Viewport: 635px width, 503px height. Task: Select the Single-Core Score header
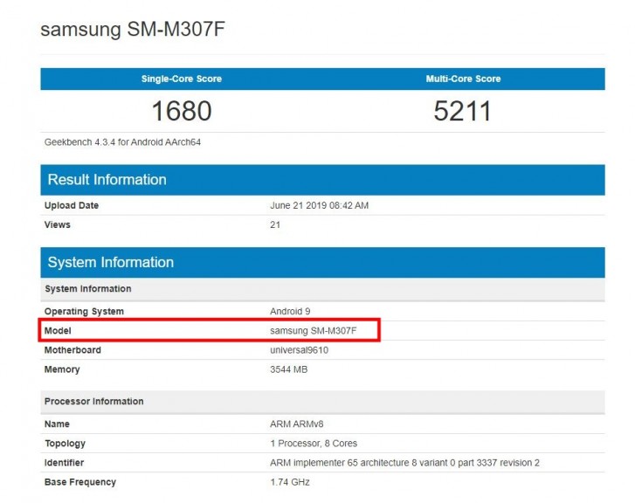[x=182, y=79]
